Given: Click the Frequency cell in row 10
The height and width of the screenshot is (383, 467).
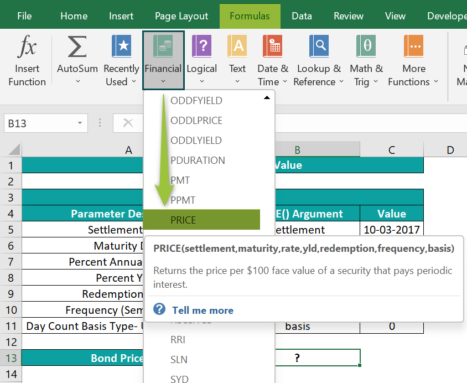Looking at the screenshot, I should [82, 310].
